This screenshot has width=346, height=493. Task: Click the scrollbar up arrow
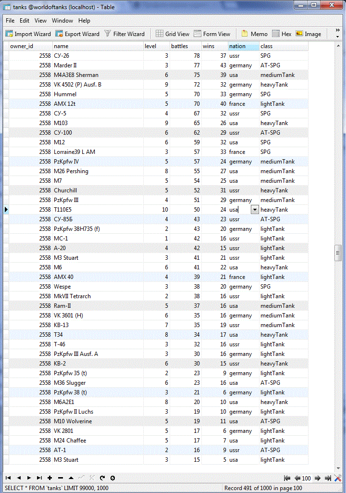(338, 46)
